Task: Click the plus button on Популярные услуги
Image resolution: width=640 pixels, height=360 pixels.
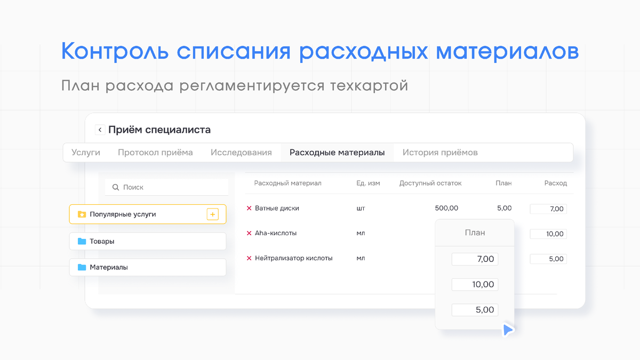Action: pos(213,214)
